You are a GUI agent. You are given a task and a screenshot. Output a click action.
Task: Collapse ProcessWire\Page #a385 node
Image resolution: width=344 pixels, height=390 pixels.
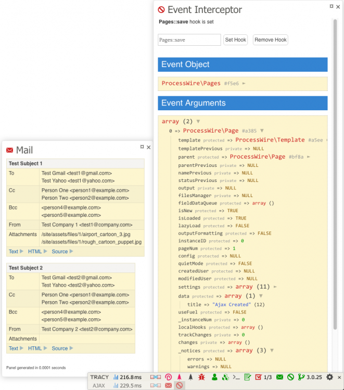pyautogui.click(x=262, y=131)
